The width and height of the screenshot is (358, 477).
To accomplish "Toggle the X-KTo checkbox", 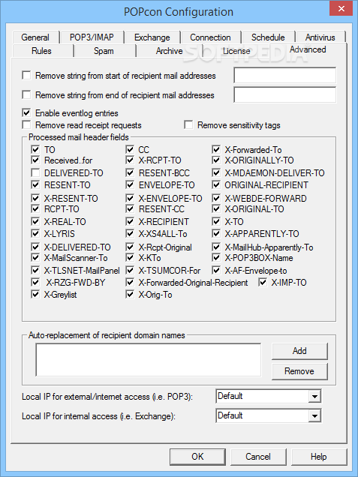I will pyautogui.click(x=130, y=258).
